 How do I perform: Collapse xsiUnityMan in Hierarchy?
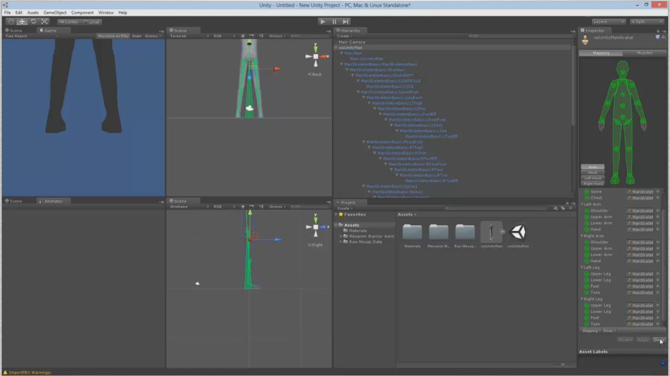336,48
